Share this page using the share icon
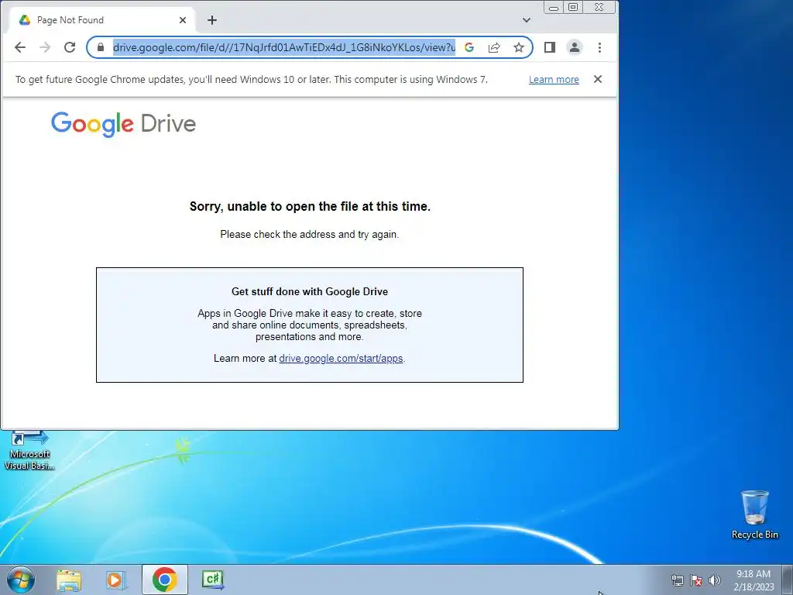The width and height of the screenshot is (793, 595). click(x=494, y=47)
